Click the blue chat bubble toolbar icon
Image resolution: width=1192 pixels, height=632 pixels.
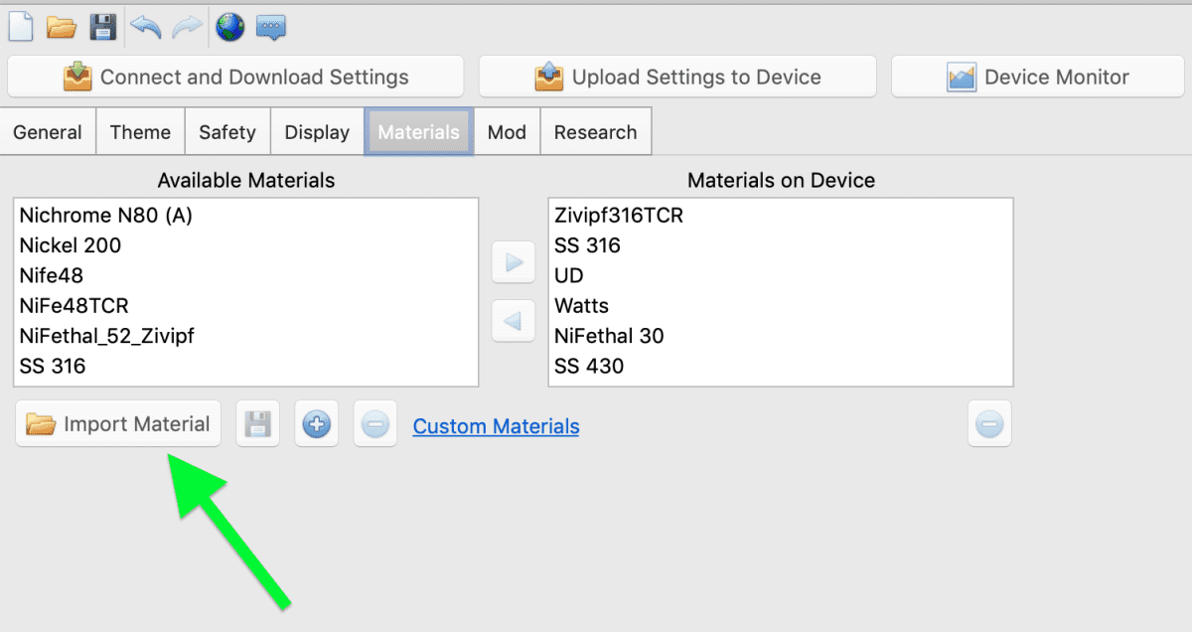[x=272, y=27]
